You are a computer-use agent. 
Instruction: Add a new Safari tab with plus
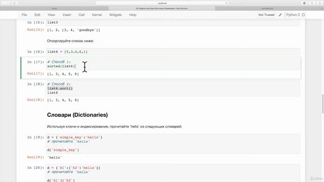pos(322,9)
